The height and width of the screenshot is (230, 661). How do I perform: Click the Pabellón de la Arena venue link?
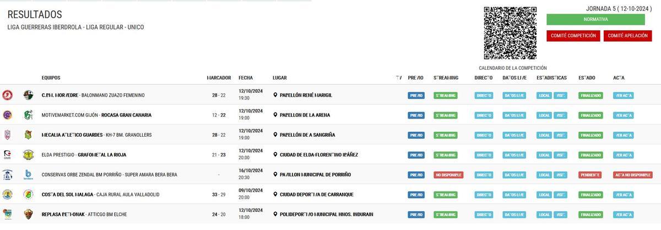pyautogui.click(x=305, y=115)
